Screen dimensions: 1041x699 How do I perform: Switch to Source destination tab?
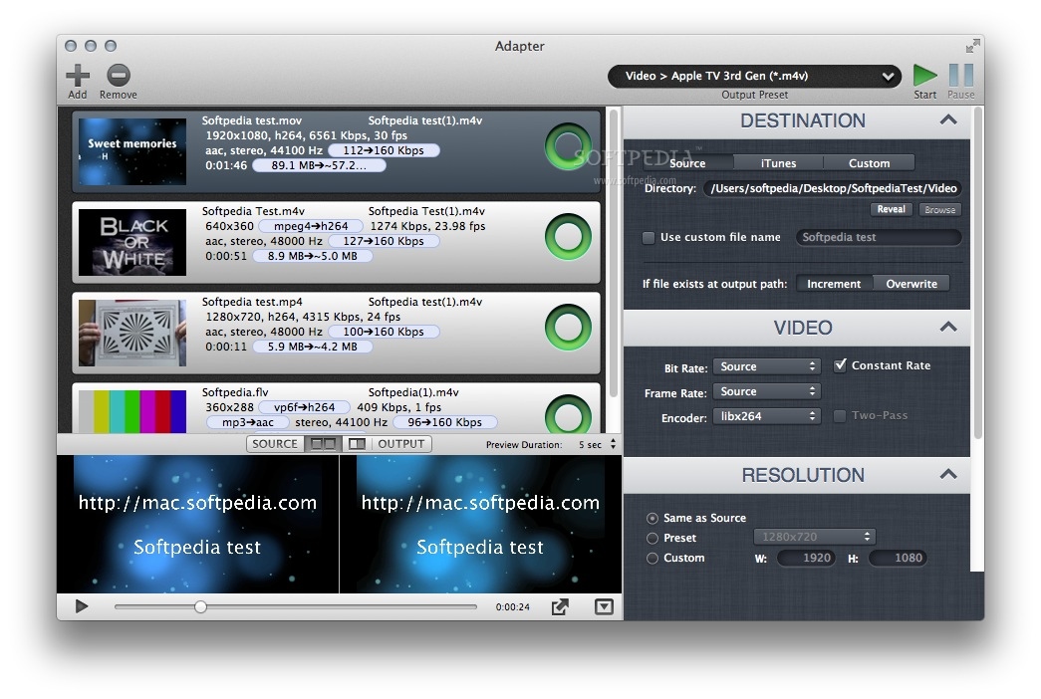click(687, 162)
